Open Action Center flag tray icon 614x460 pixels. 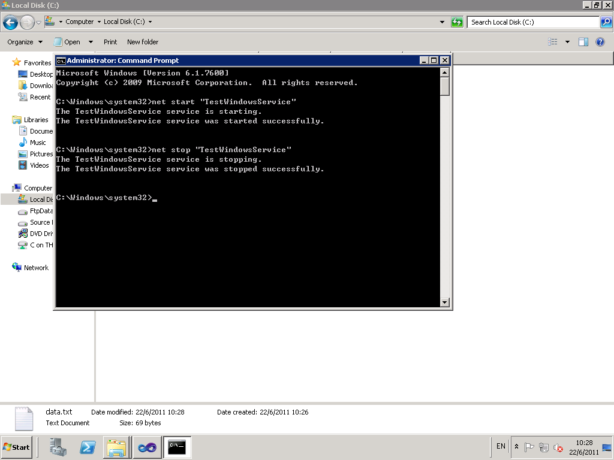(529, 447)
